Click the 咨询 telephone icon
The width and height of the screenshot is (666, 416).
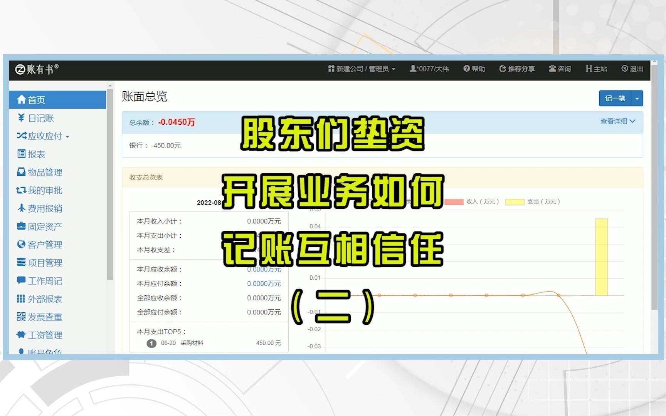point(552,69)
